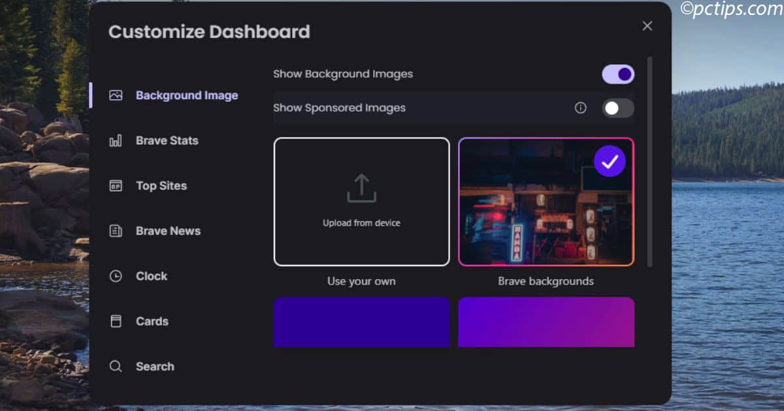Viewport: 784px width, 411px height.
Task: Click the 'Brave backgrounds' label
Action: (x=546, y=282)
